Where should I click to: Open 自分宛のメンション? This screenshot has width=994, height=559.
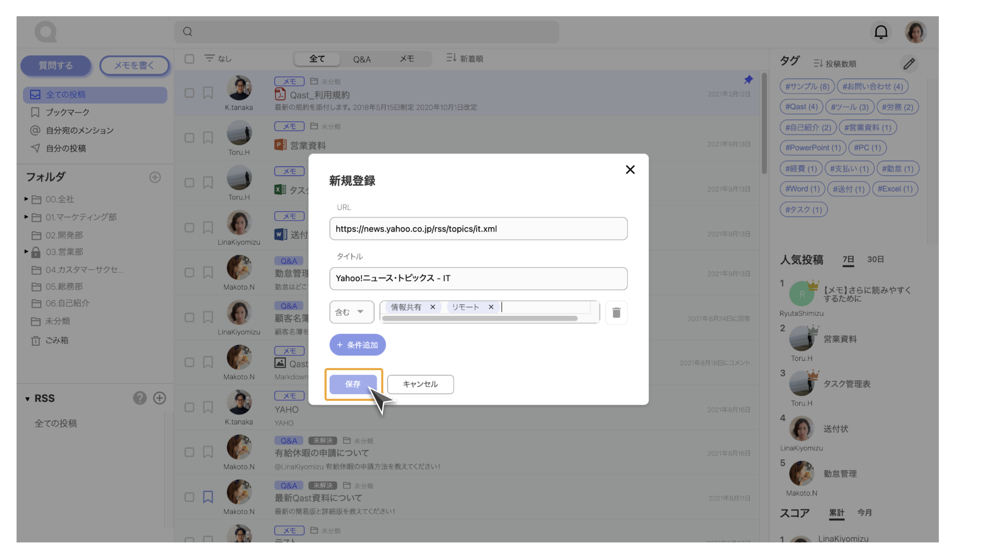pos(72,131)
